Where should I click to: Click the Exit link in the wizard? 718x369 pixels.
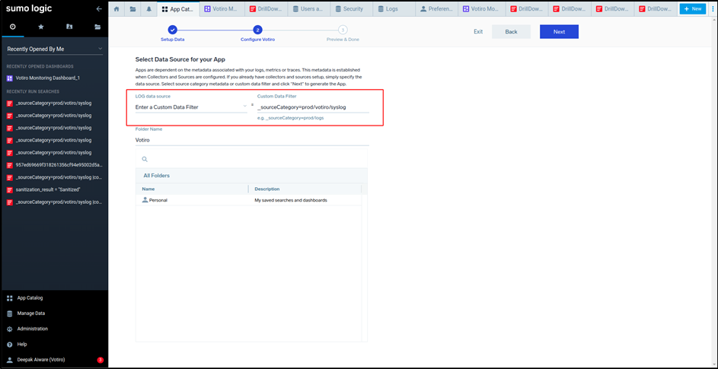(x=478, y=32)
